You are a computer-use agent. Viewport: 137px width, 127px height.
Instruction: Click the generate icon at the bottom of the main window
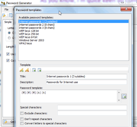pos(5,122)
